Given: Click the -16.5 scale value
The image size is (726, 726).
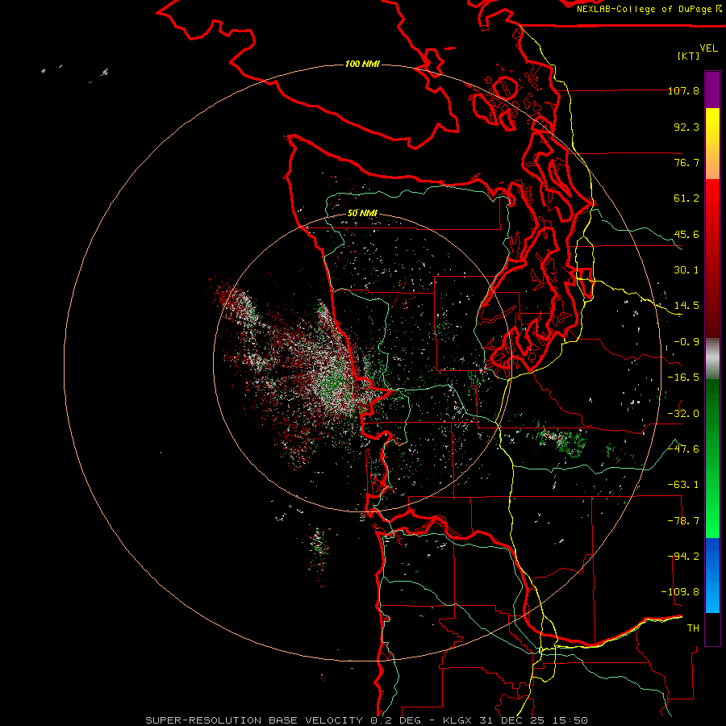Looking at the screenshot, I should point(683,378).
